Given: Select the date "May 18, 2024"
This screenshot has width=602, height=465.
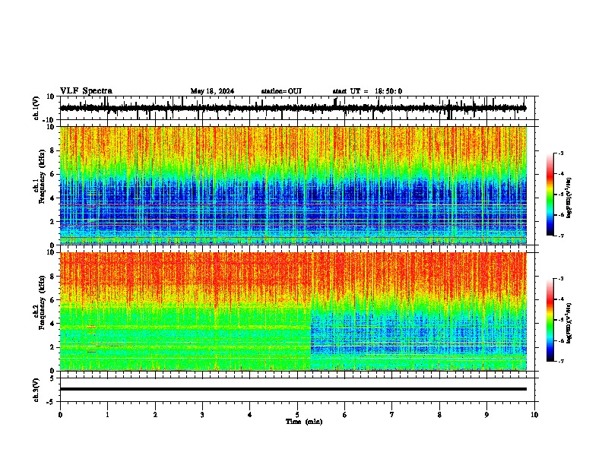Looking at the screenshot, I should pos(212,91).
